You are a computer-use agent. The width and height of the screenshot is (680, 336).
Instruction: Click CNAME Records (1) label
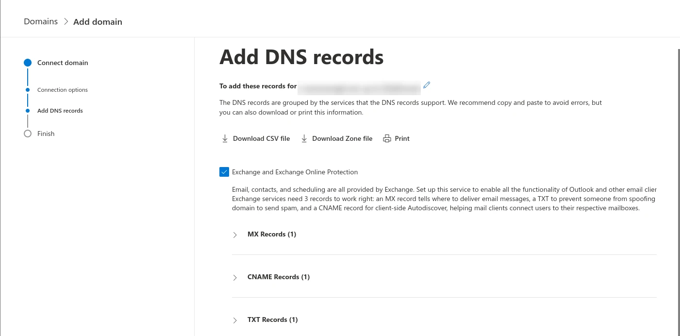(x=279, y=277)
